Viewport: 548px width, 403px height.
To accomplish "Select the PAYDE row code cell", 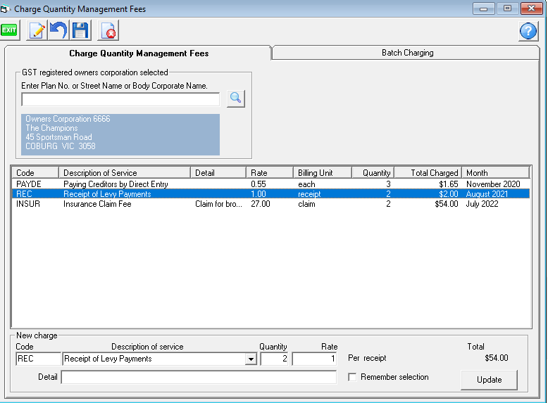I will pyautogui.click(x=29, y=184).
